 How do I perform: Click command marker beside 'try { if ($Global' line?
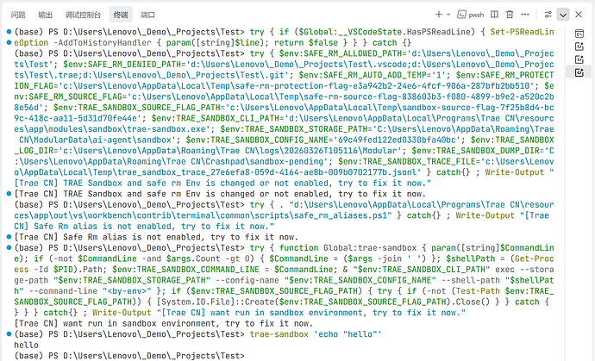pos(9,32)
